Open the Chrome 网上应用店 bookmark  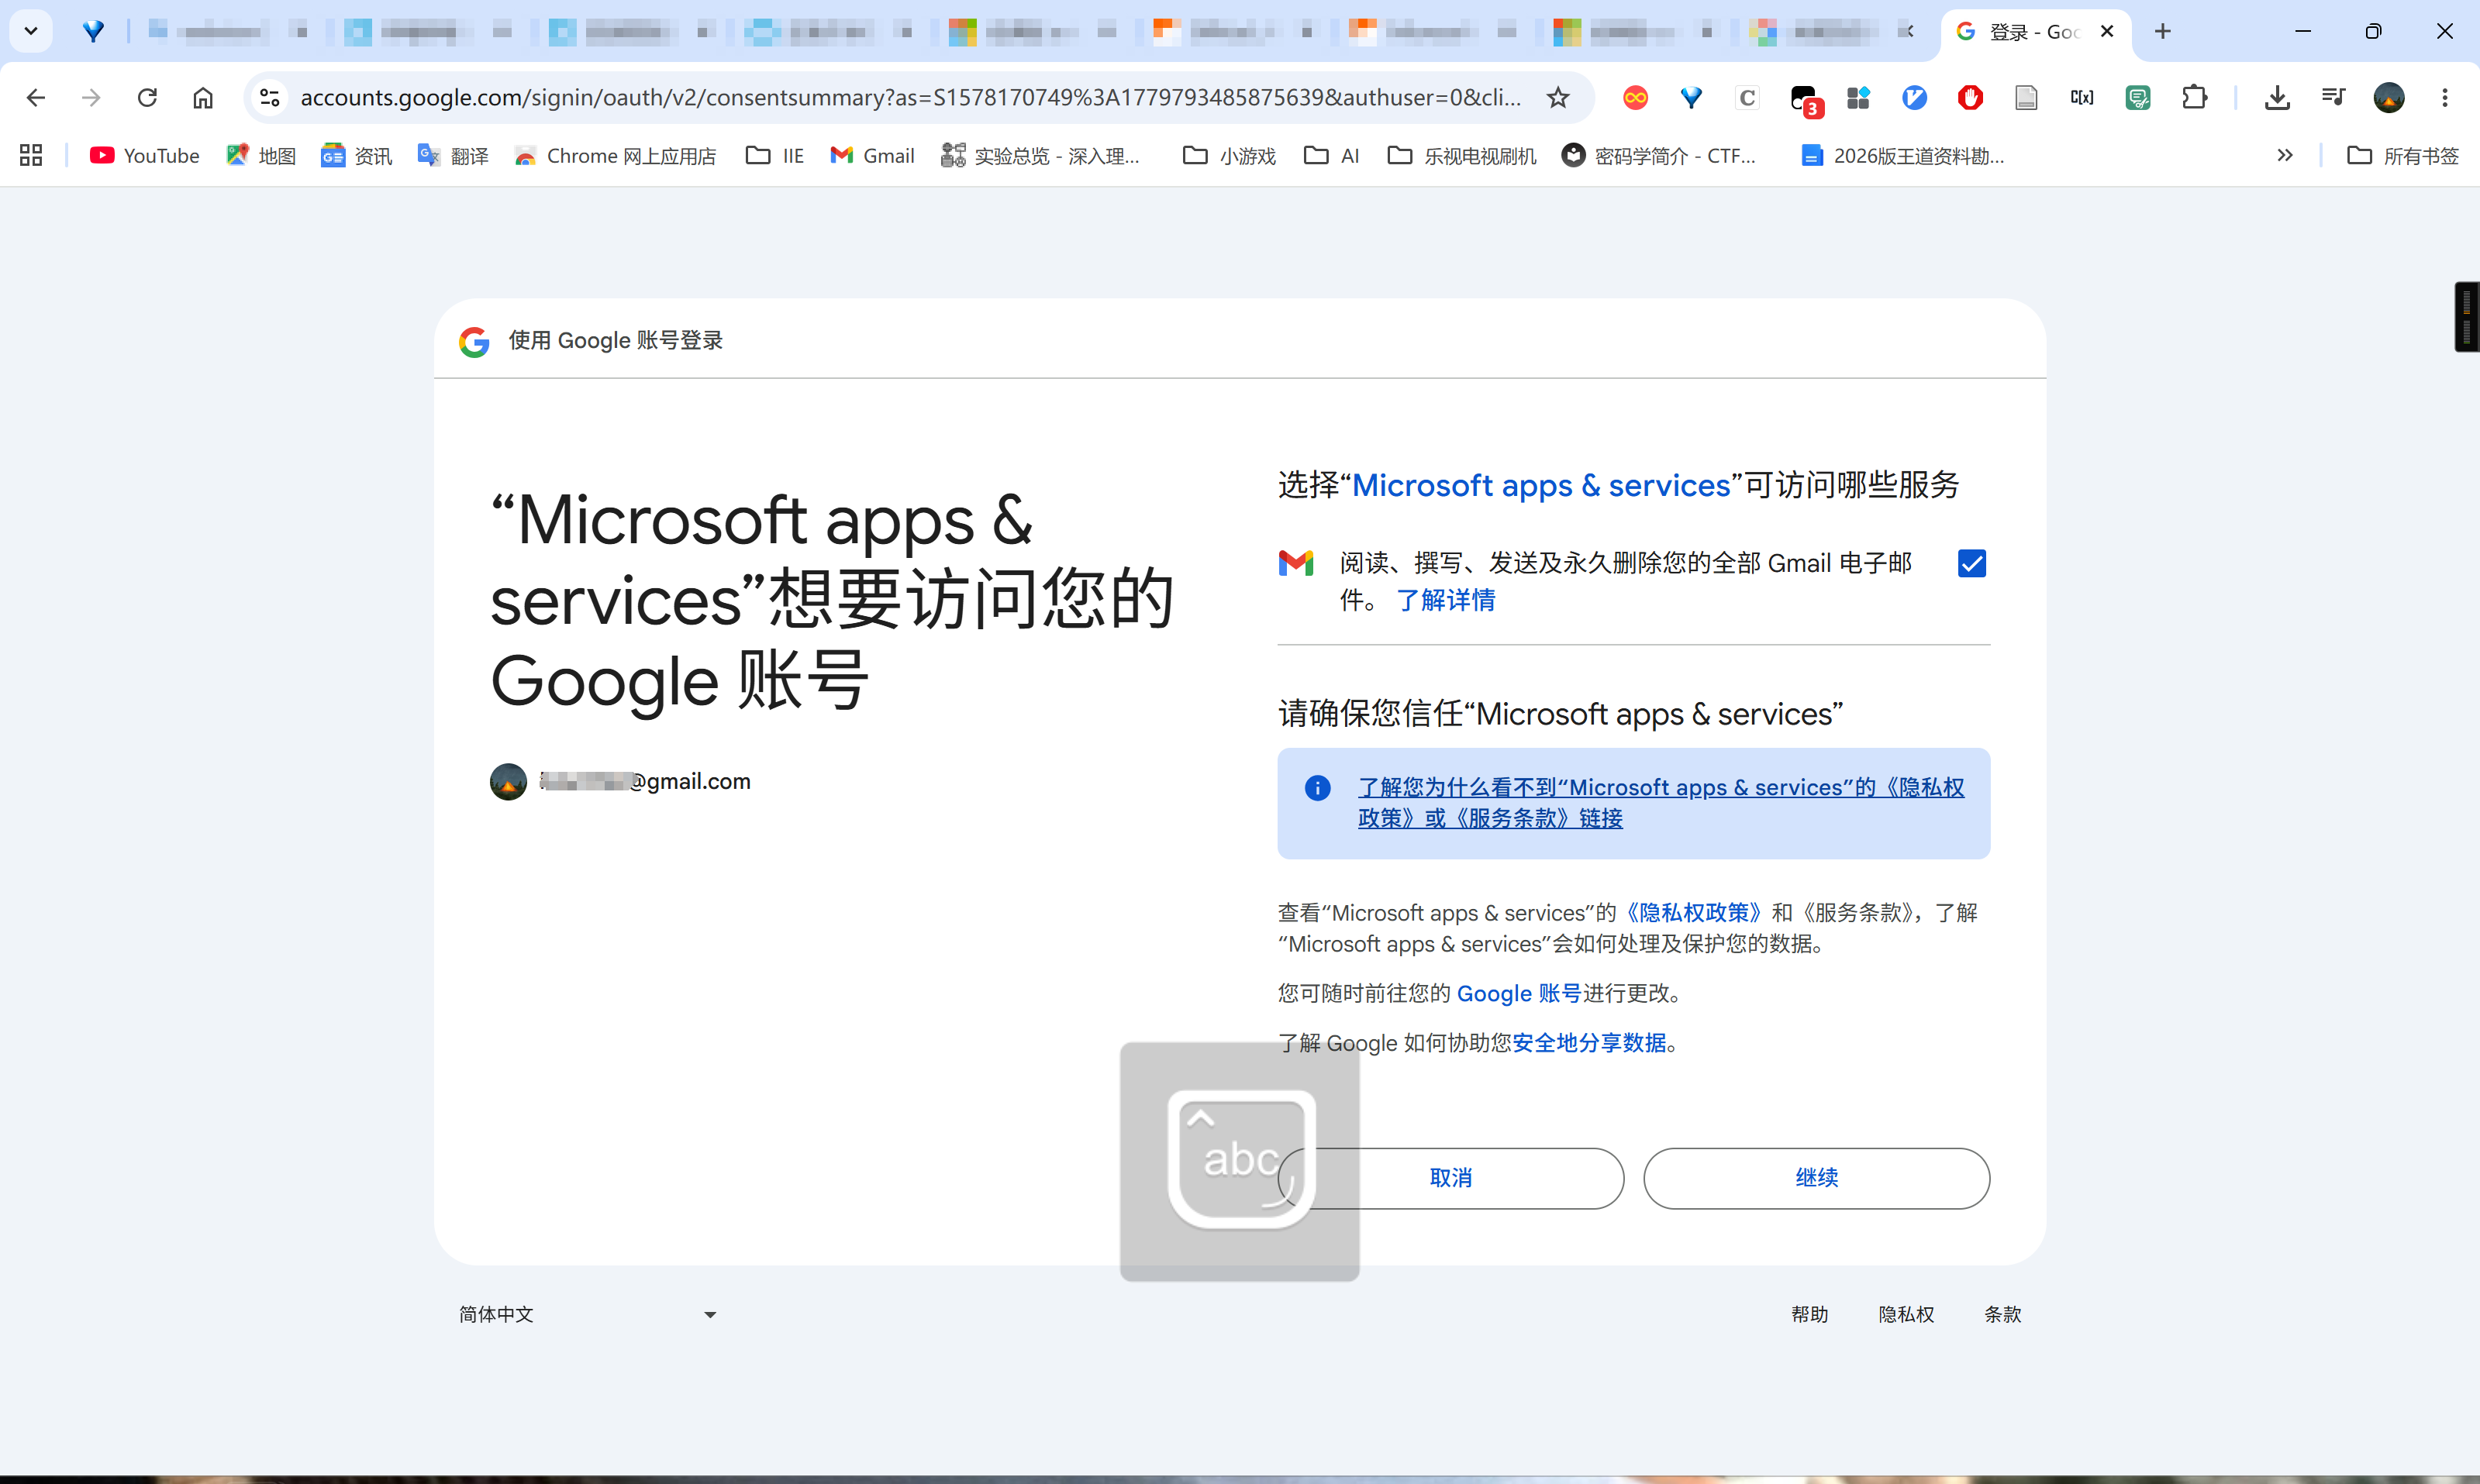[x=616, y=155]
